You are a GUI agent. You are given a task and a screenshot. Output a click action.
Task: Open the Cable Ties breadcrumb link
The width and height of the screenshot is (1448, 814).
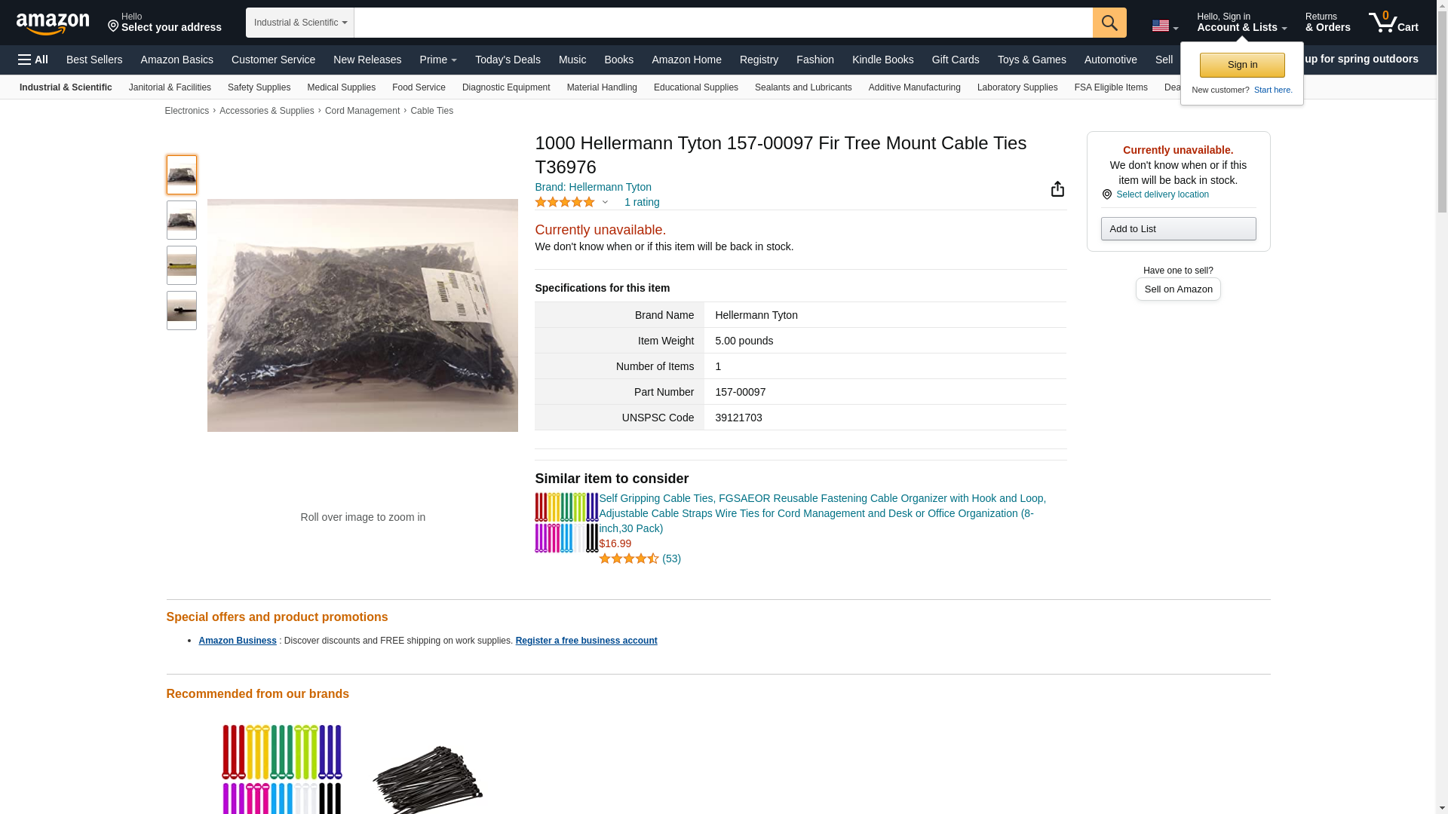point(431,111)
